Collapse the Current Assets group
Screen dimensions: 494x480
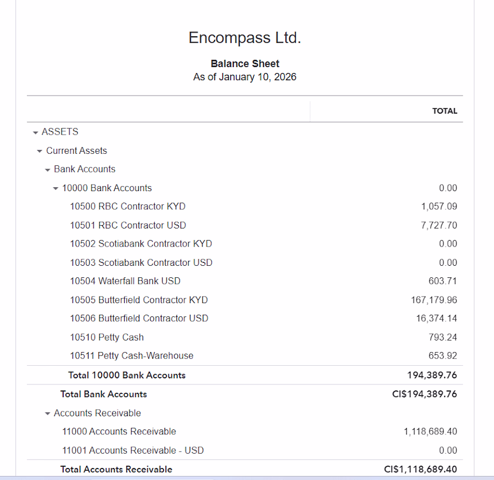[40, 151]
